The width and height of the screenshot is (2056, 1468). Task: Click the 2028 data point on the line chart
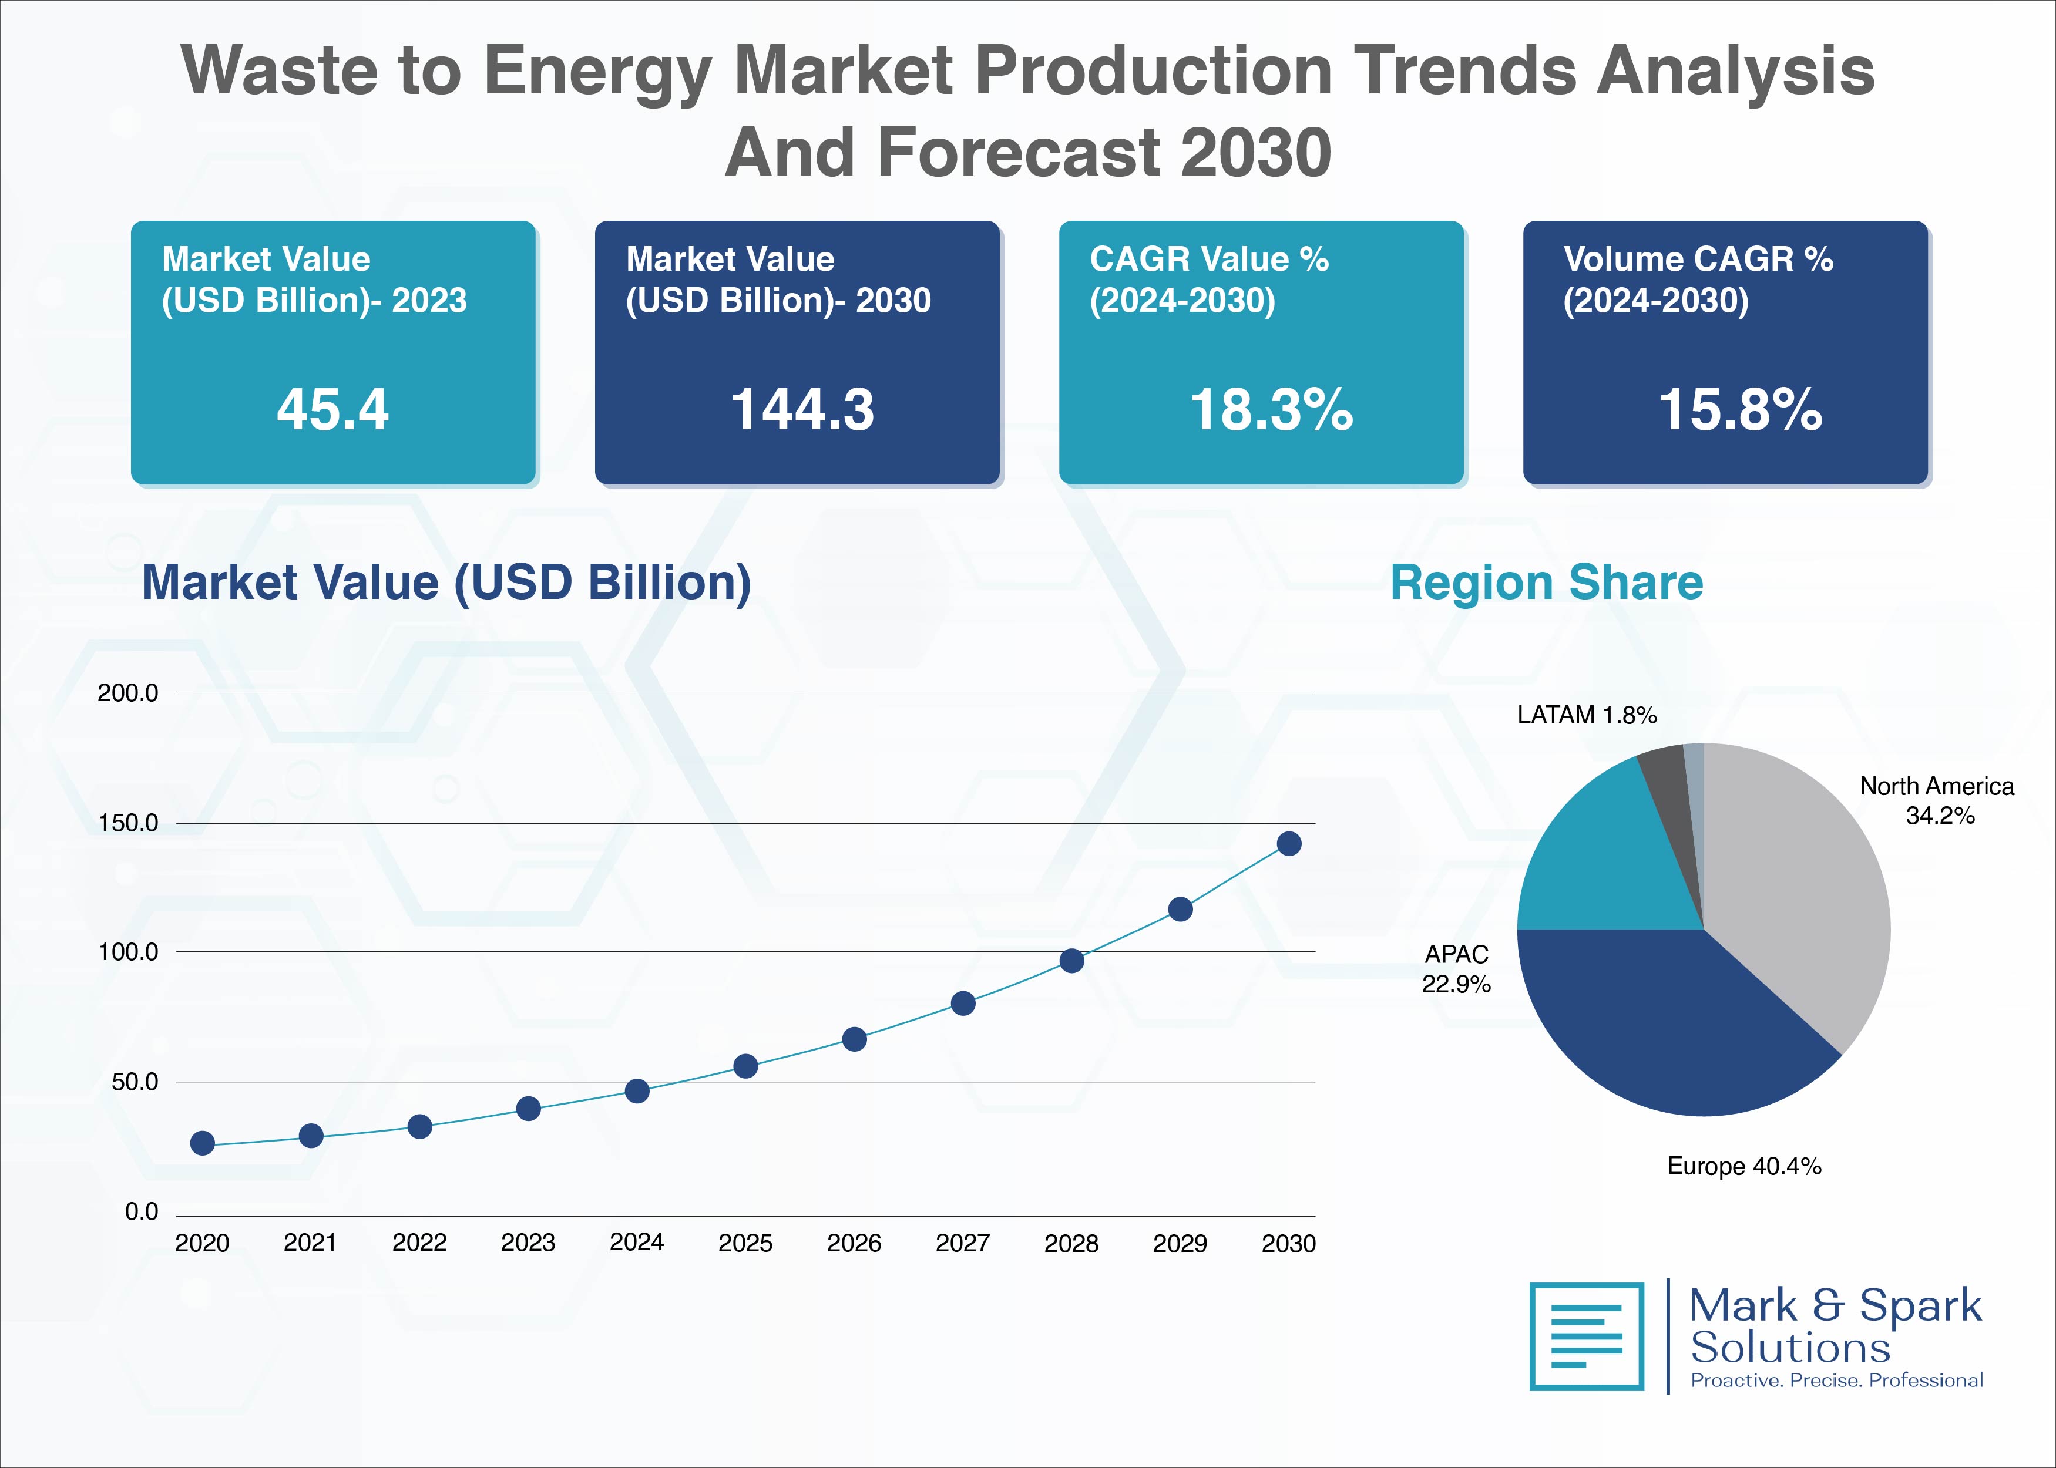pyautogui.click(x=1071, y=961)
